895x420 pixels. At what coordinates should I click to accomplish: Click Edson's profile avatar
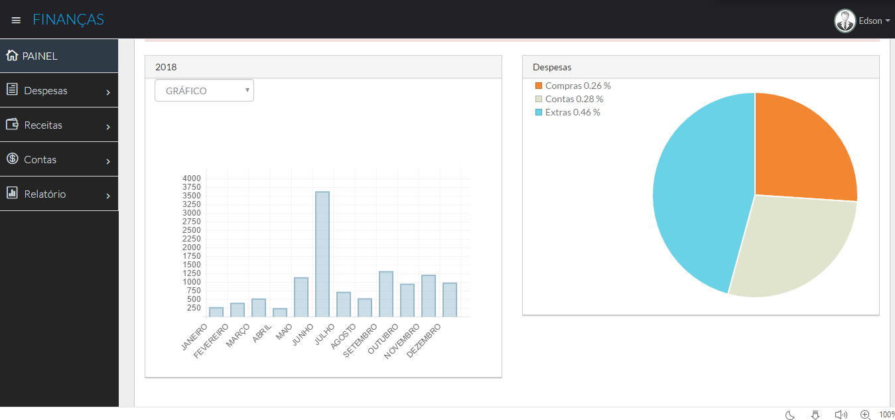point(845,21)
